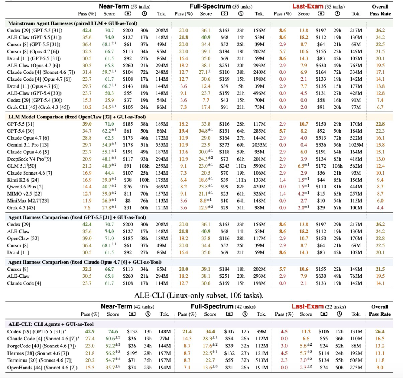Screen dimensions: 403x378
Task: Click 'OpenHands [44] (Sonnet 4.6 [7])' row label
Action: pos(43,368)
